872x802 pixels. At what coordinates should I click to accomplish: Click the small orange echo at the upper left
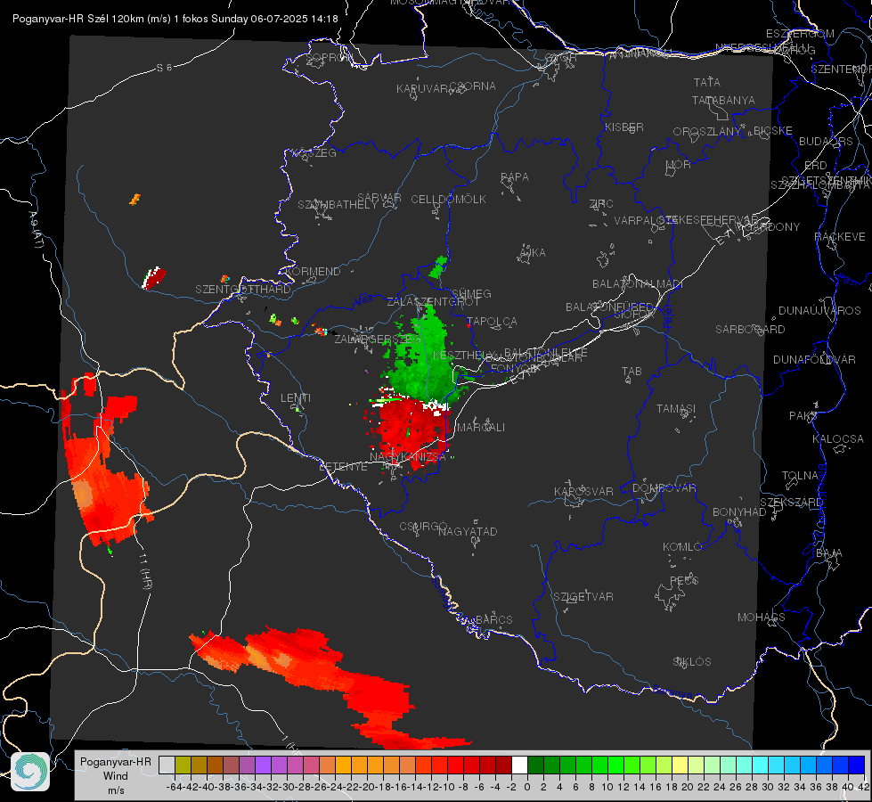coord(134,200)
